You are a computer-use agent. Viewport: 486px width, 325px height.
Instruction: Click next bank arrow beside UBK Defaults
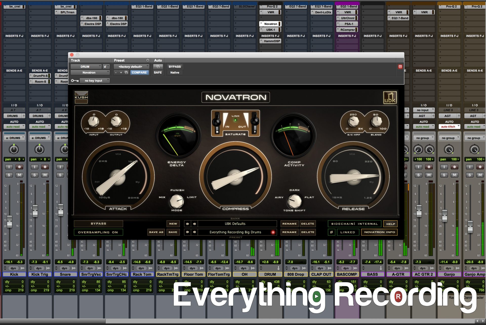click(194, 224)
